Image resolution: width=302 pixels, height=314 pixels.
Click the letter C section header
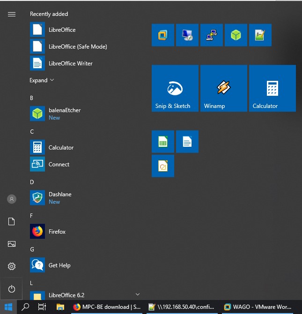tap(32, 132)
